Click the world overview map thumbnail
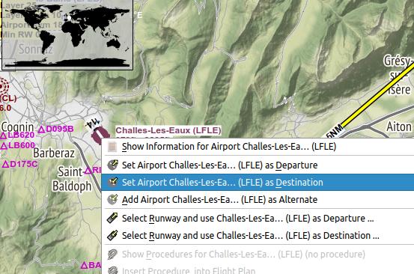Viewport: 414px width, 274px height. coord(67,34)
